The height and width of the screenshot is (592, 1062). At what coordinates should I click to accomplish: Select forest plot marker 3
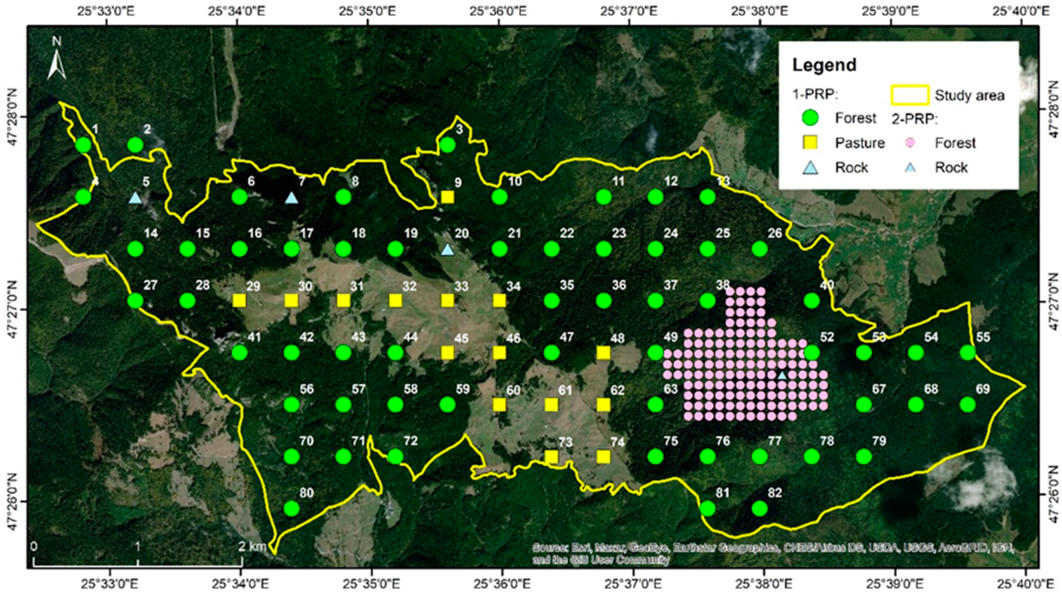pyautogui.click(x=447, y=145)
